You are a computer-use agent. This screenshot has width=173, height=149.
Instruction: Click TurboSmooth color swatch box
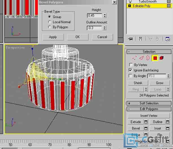coord(169,1)
